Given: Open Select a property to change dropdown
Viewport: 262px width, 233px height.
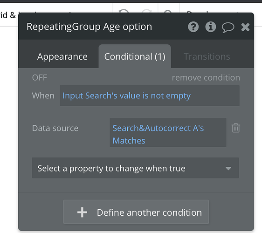Looking at the screenshot, I should coord(135,168).
